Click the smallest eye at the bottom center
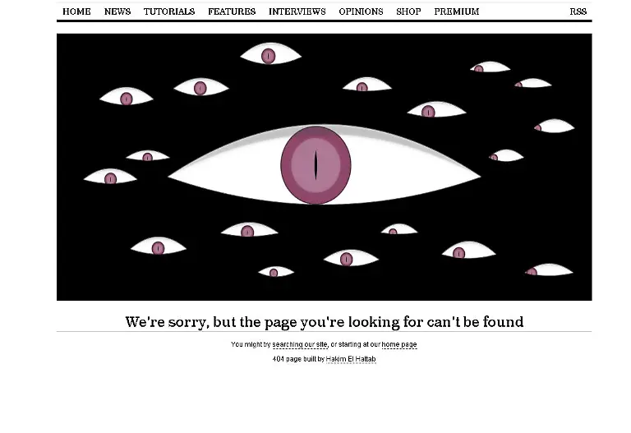Viewport: 631px width, 433px height. point(276,272)
